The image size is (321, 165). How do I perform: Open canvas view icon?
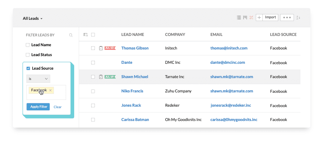pos(251,18)
